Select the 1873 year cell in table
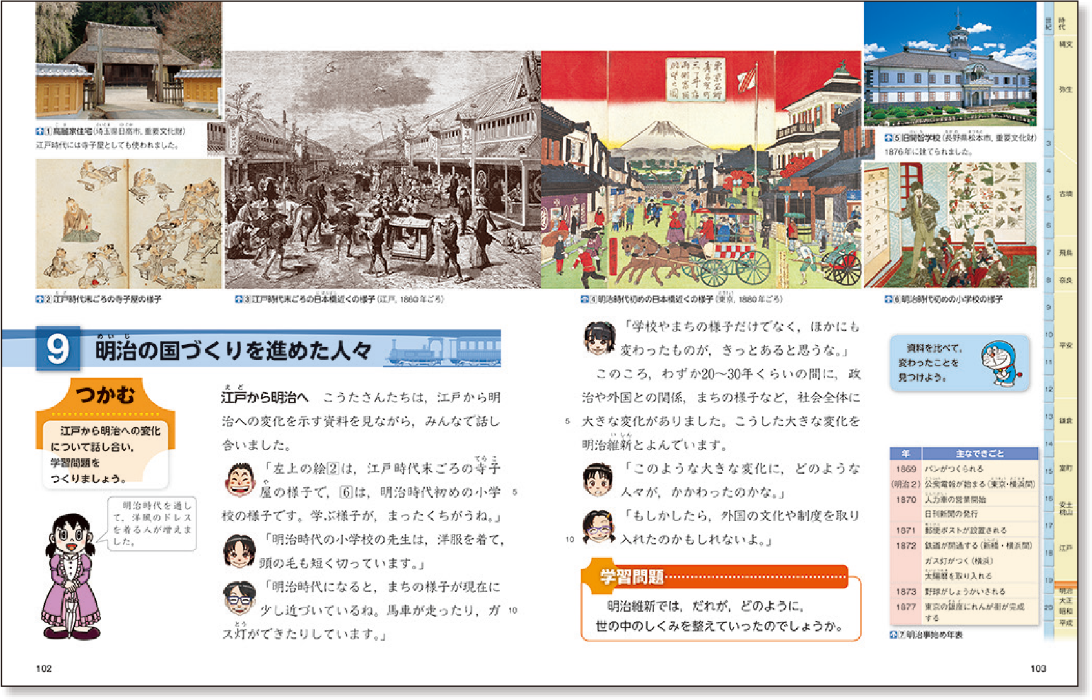This screenshot has height=700, width=1092. 906,591
